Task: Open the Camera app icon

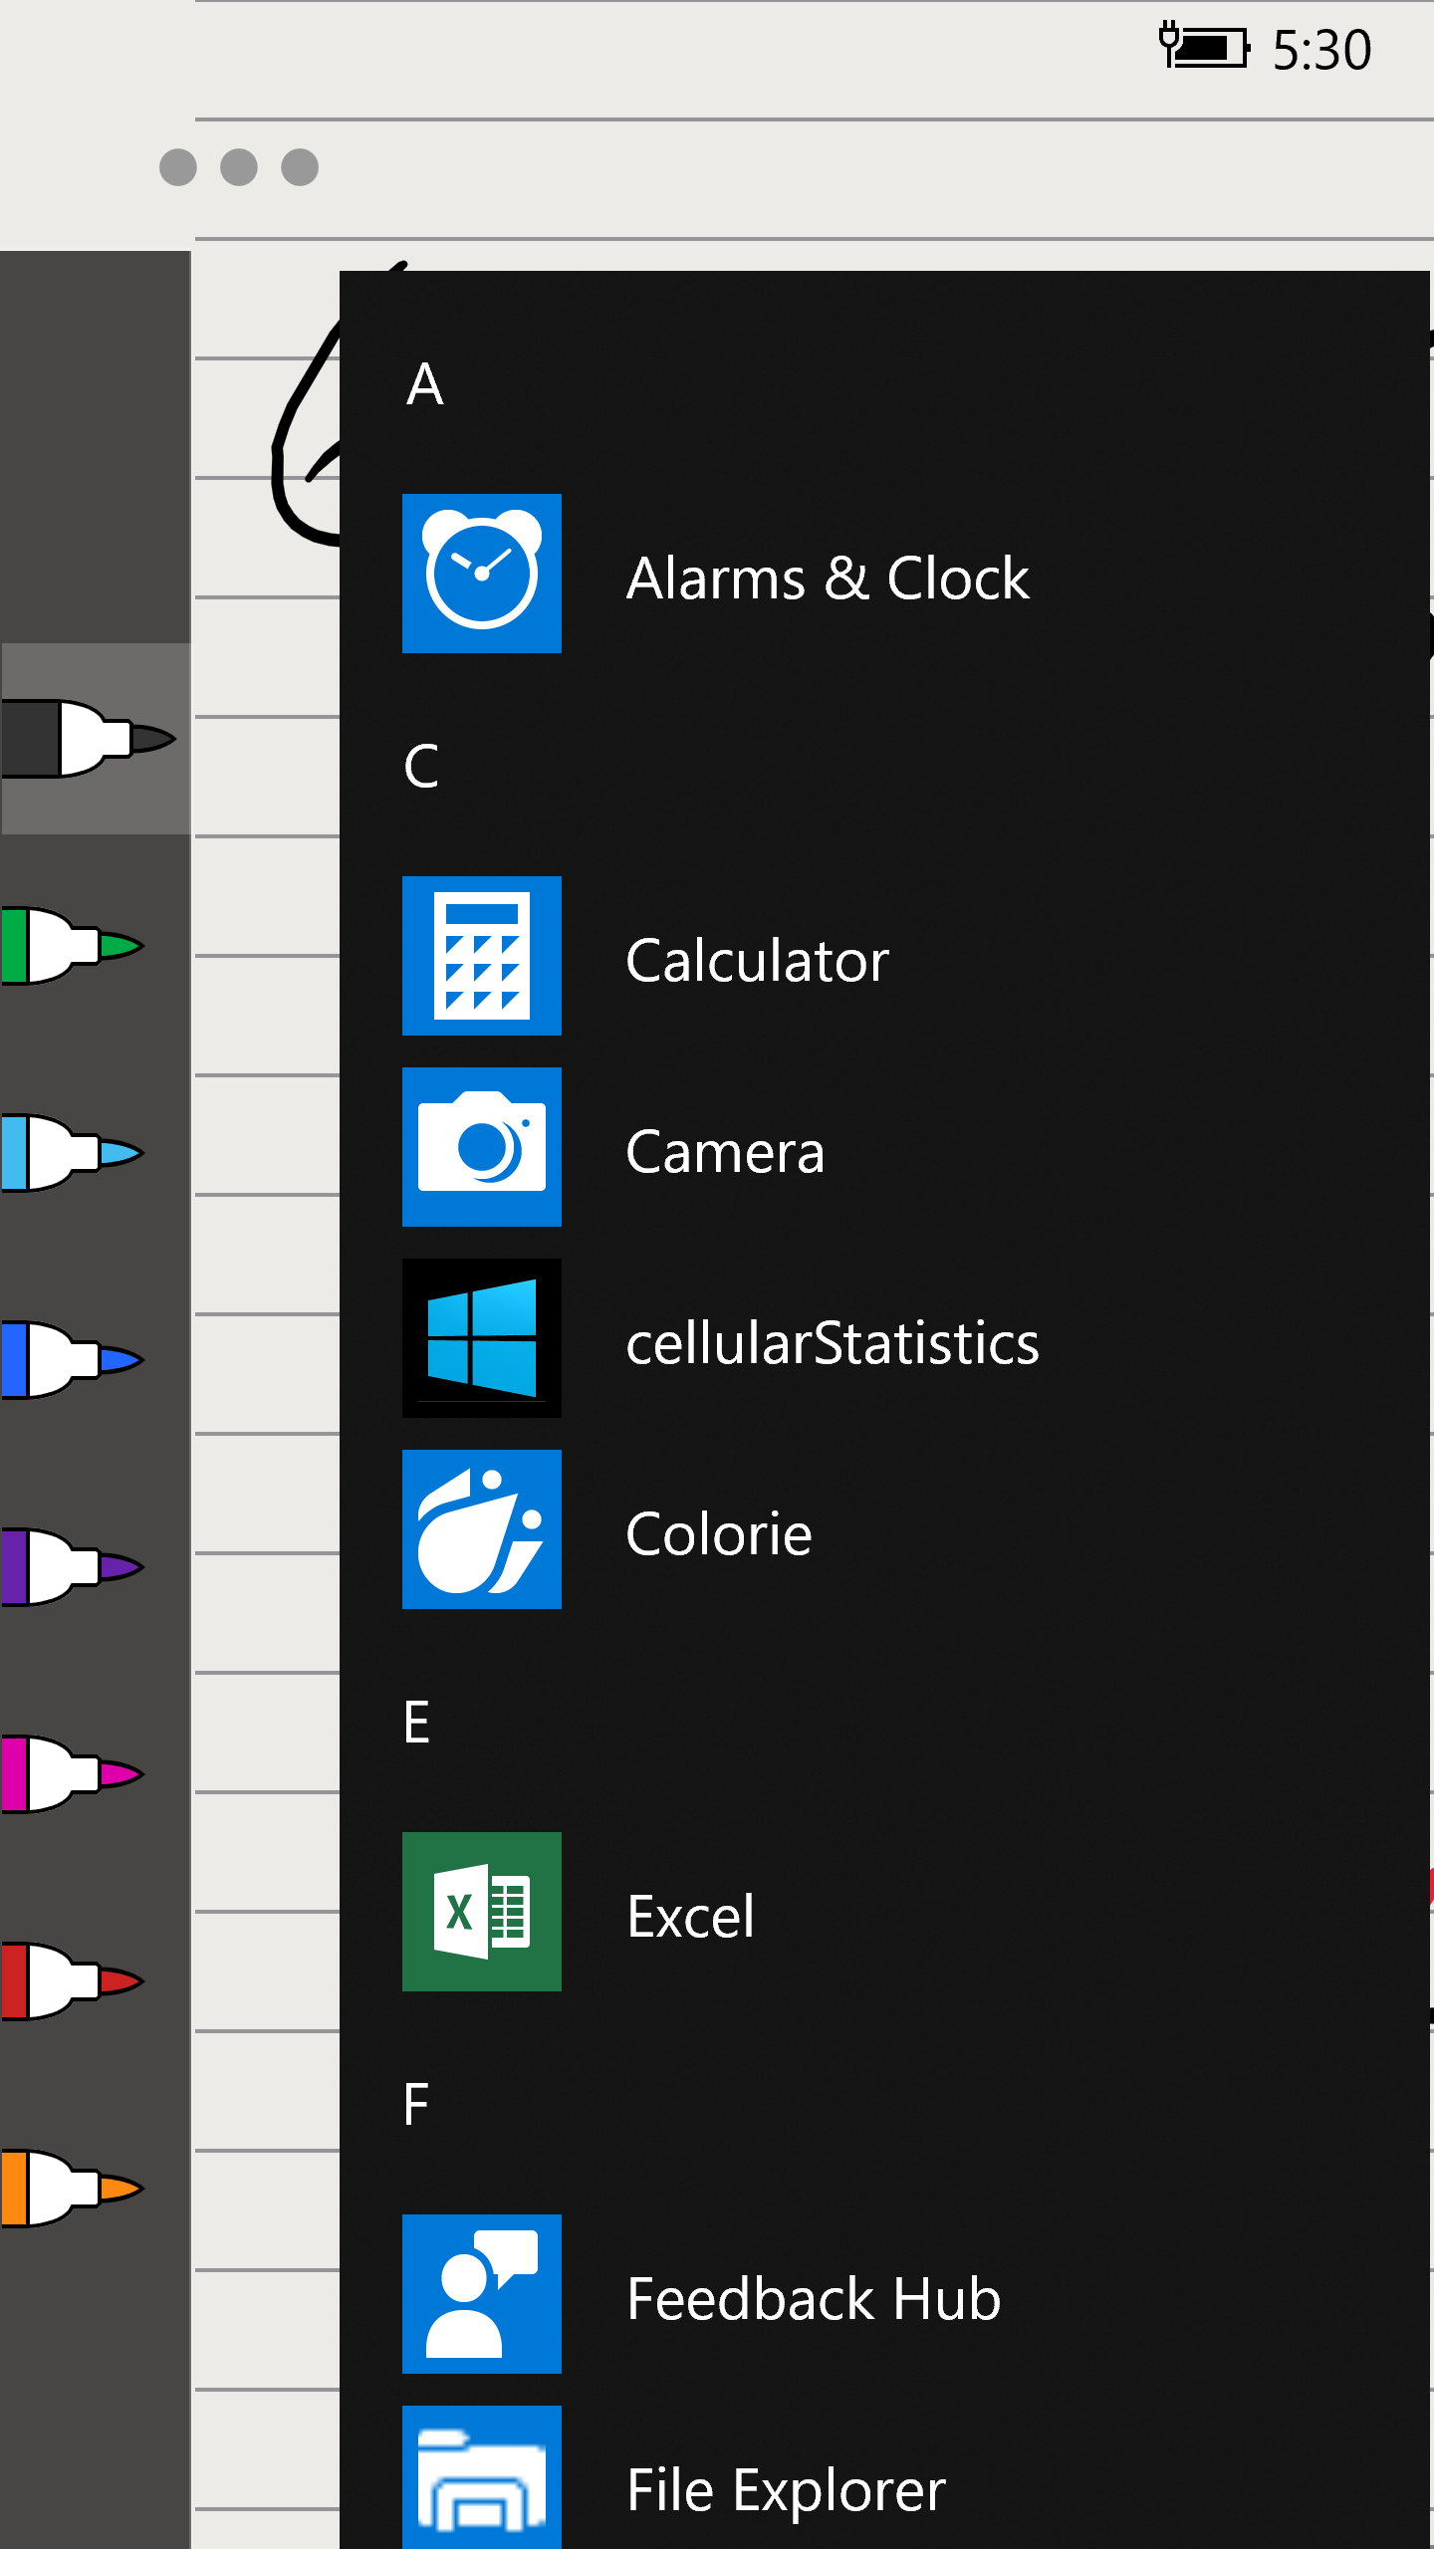Action: point(481,1147)
